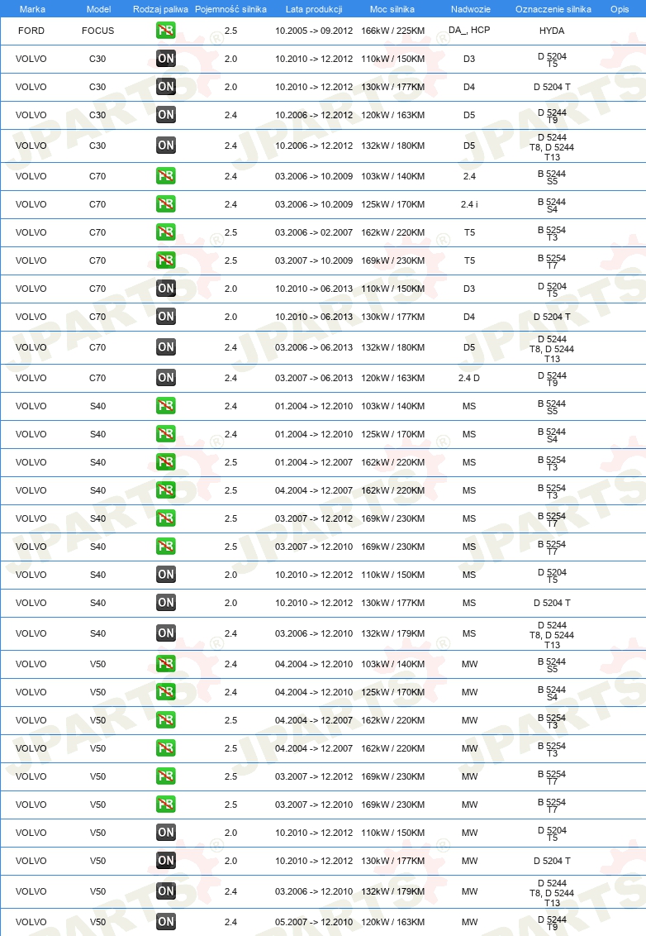Click the diesel ON icon for Volvo S40 130kW/177KM
The height and width of the screenshot is (936, 646).
tap(166, 602)
